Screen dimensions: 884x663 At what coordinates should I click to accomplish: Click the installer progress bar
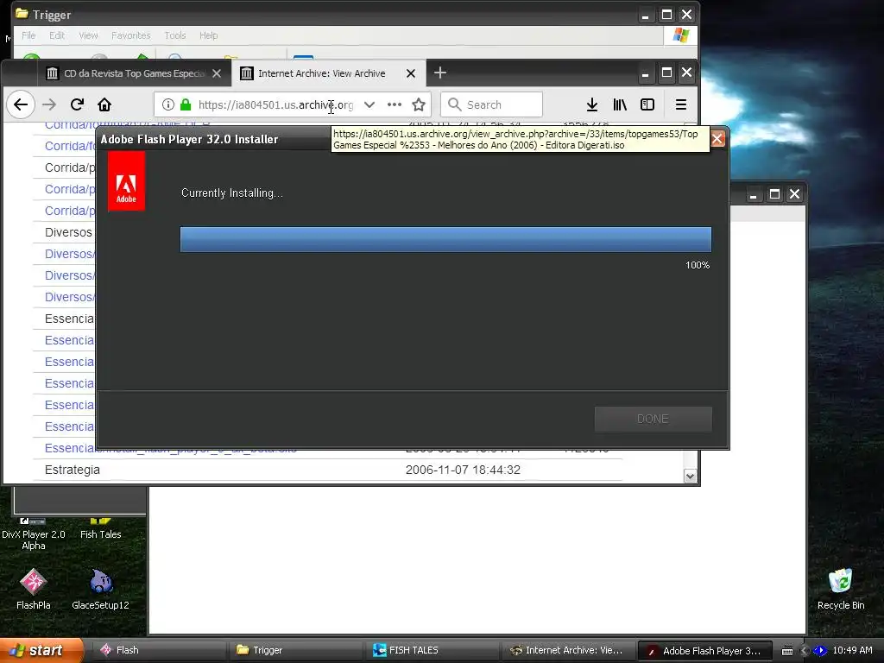(445, 240)
